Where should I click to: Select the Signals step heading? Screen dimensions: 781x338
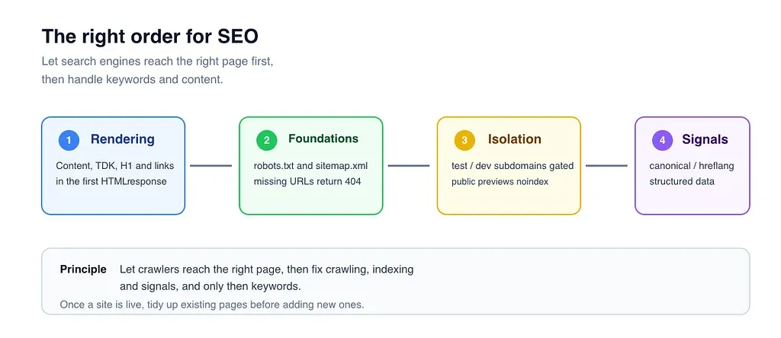click(705, 139)
